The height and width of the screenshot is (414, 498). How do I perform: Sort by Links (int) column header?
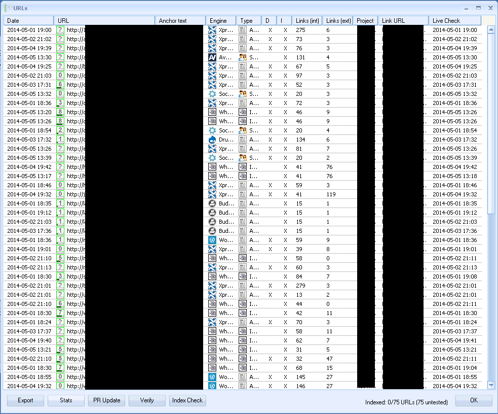307,21
